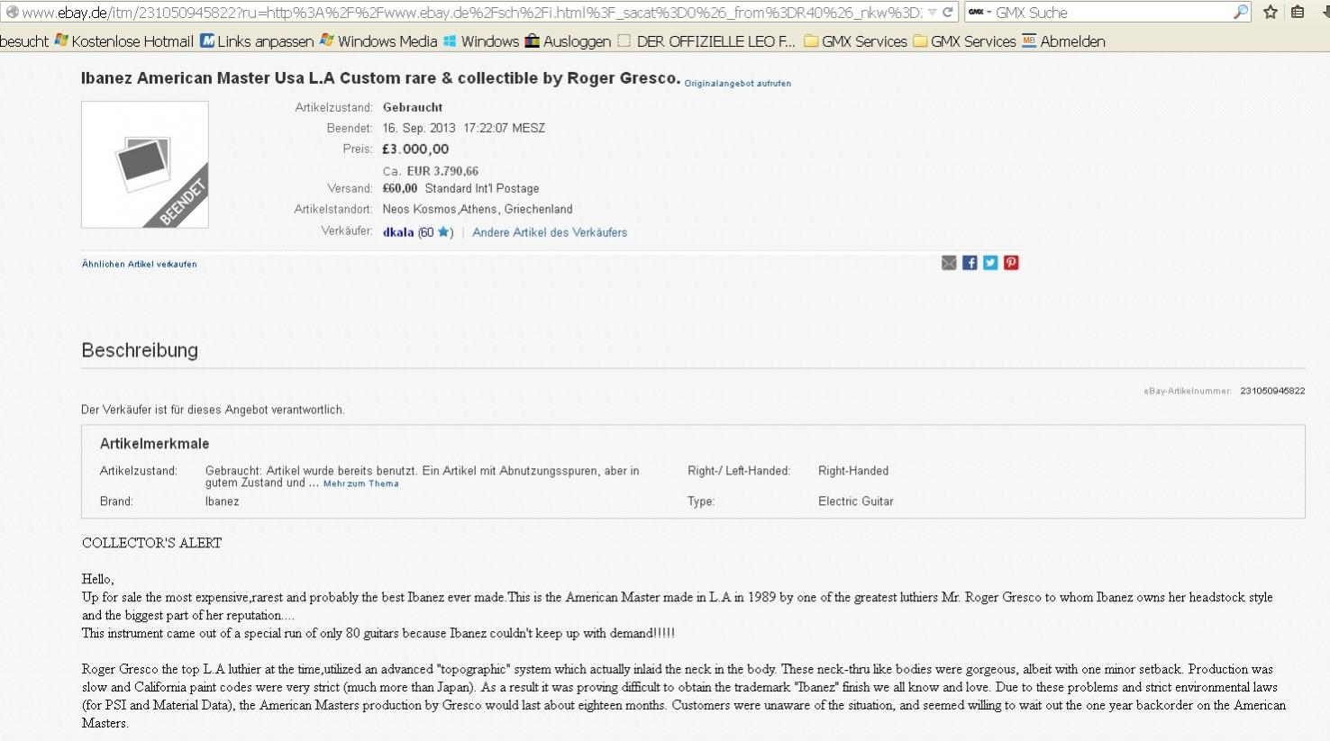Click the shipping cost £60,00
The height and width of the screenshot is (741, 1330).
pyautogui.click(x=400, y=189)
